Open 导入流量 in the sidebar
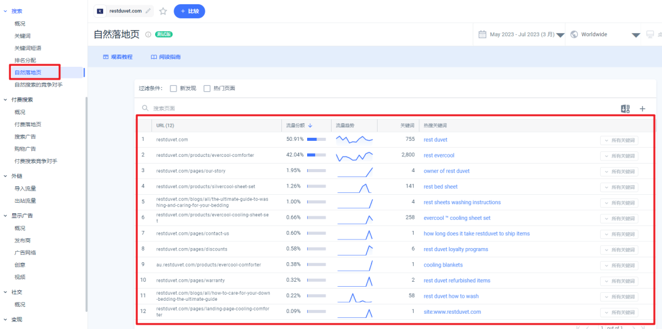 [25, 189]
